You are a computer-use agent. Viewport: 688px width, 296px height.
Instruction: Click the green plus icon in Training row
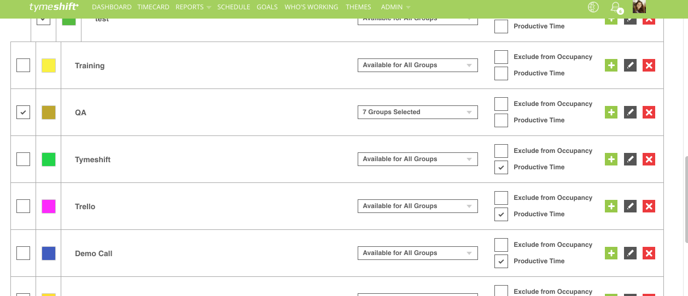(x=611, y=66)
